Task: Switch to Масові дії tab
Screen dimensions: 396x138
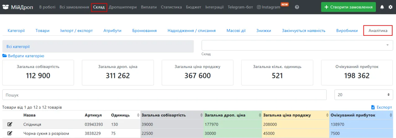Action: (236, 30)
